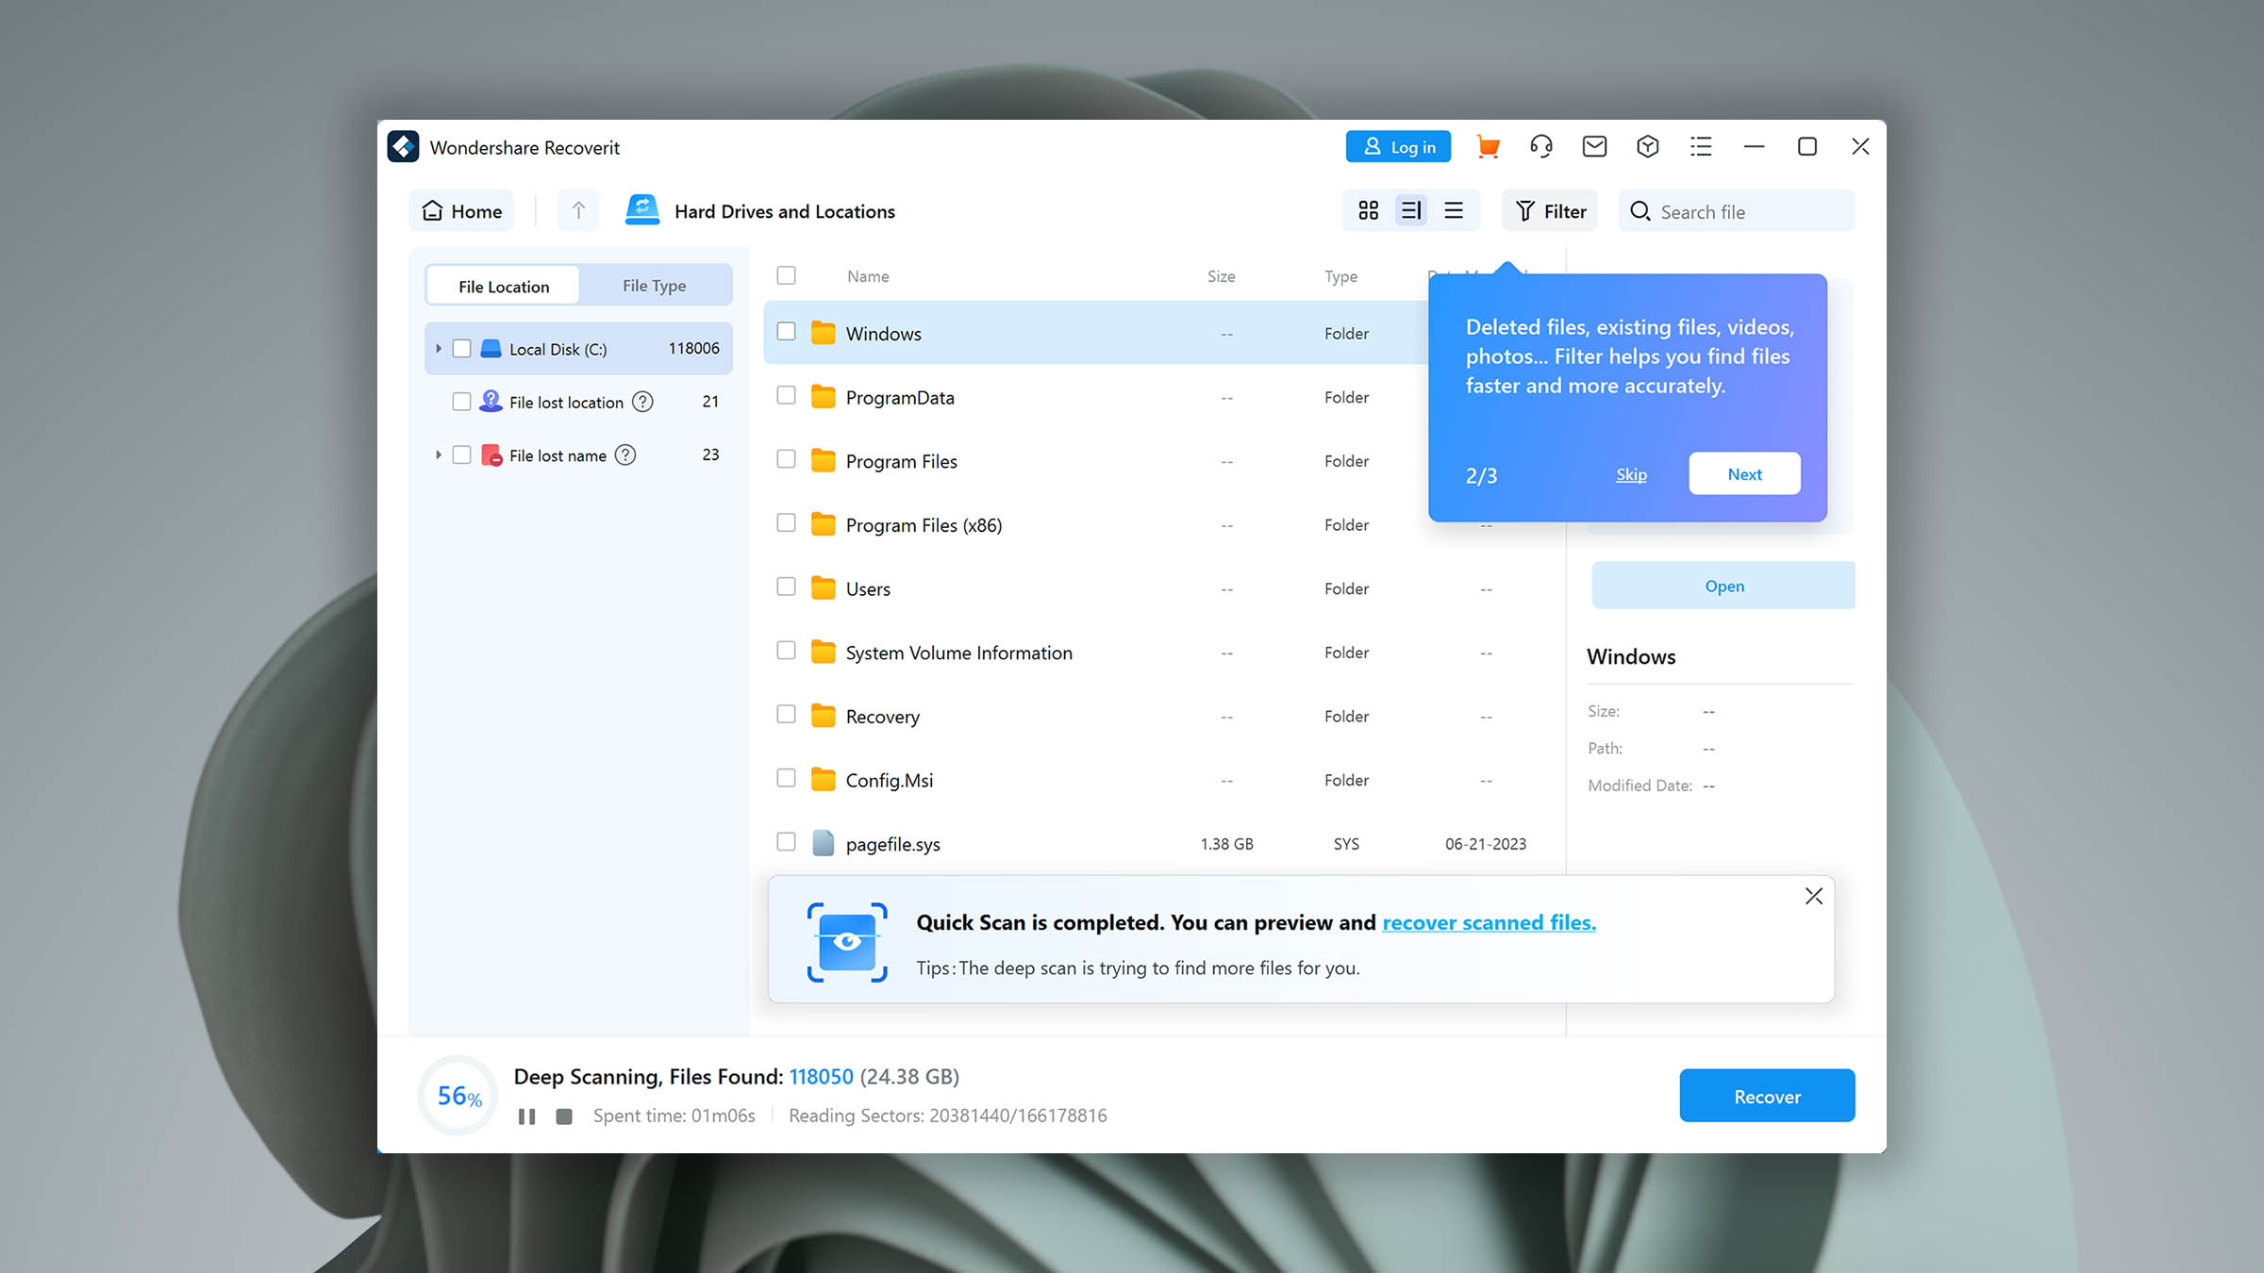Open the Filter panel
Screen dimensions: 2264x1273
click(x=1550, y=210)
